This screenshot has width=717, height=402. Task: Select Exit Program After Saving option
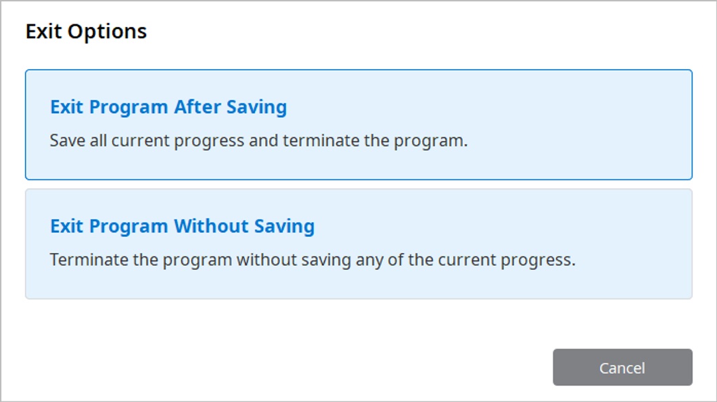358,125
